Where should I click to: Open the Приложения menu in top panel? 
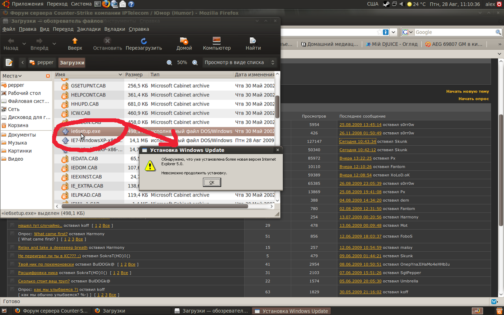(x=27, y=4)
